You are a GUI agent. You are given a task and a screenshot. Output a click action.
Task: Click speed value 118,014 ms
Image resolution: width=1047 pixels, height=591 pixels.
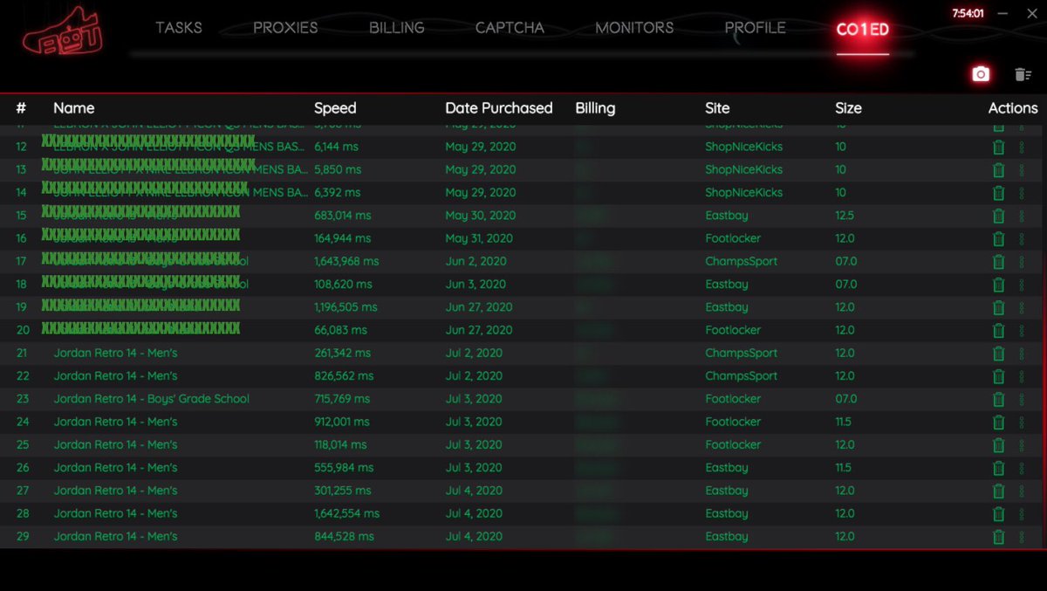[342, 444]
